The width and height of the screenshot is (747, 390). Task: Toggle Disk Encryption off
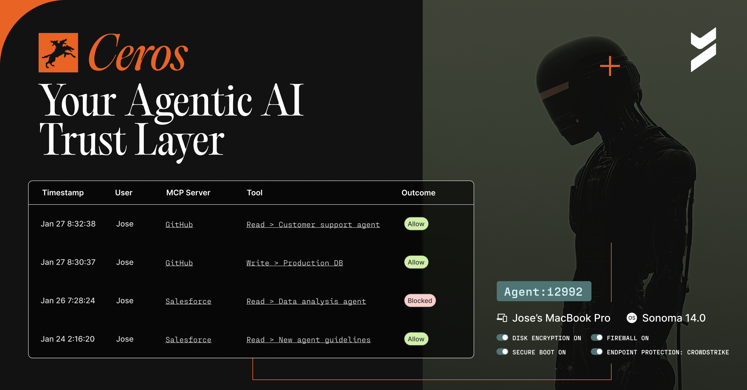click(503, 337)
